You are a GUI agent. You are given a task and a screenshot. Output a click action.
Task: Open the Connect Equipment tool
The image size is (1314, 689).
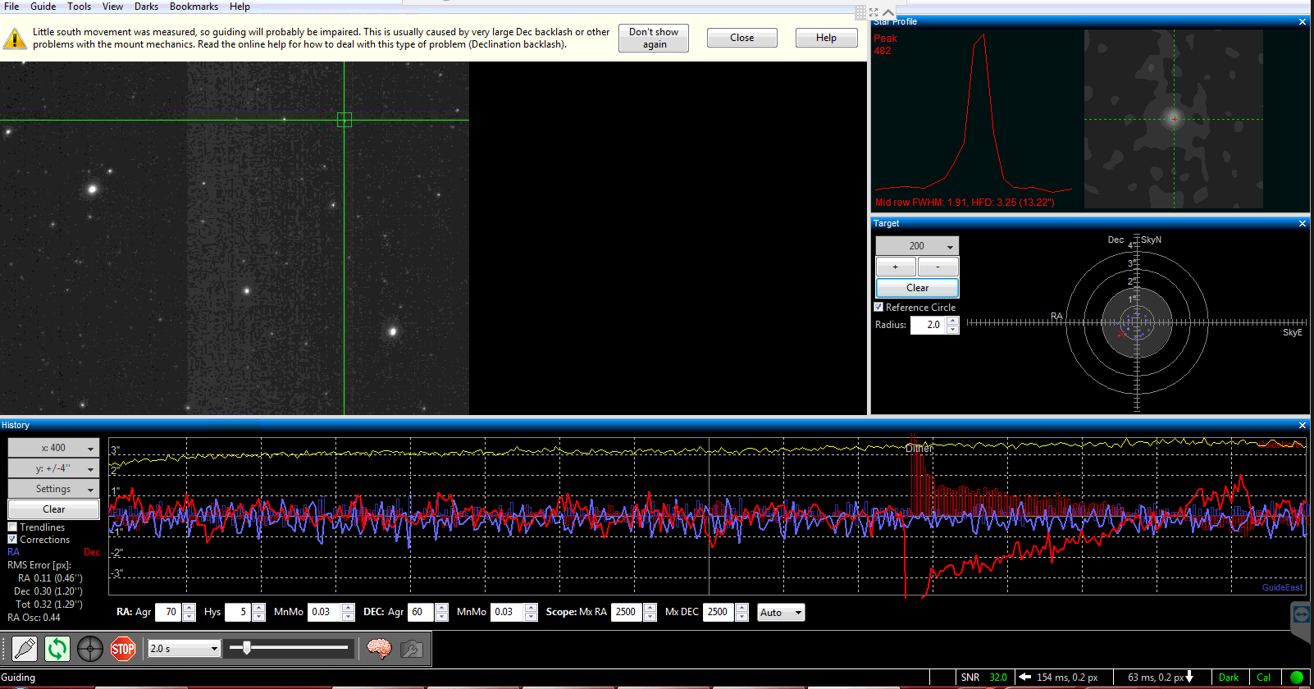click(25, 649)
